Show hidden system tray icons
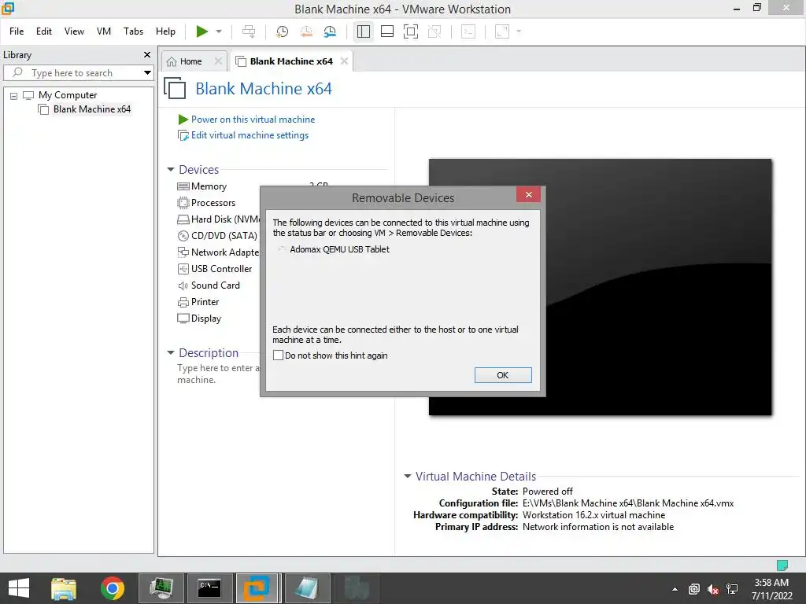806x604 pixels. click(x=675, y=589)
